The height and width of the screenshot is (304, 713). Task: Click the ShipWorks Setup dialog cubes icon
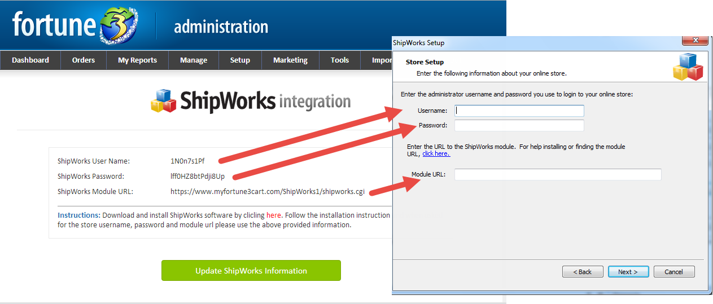(x=688, y=67)
